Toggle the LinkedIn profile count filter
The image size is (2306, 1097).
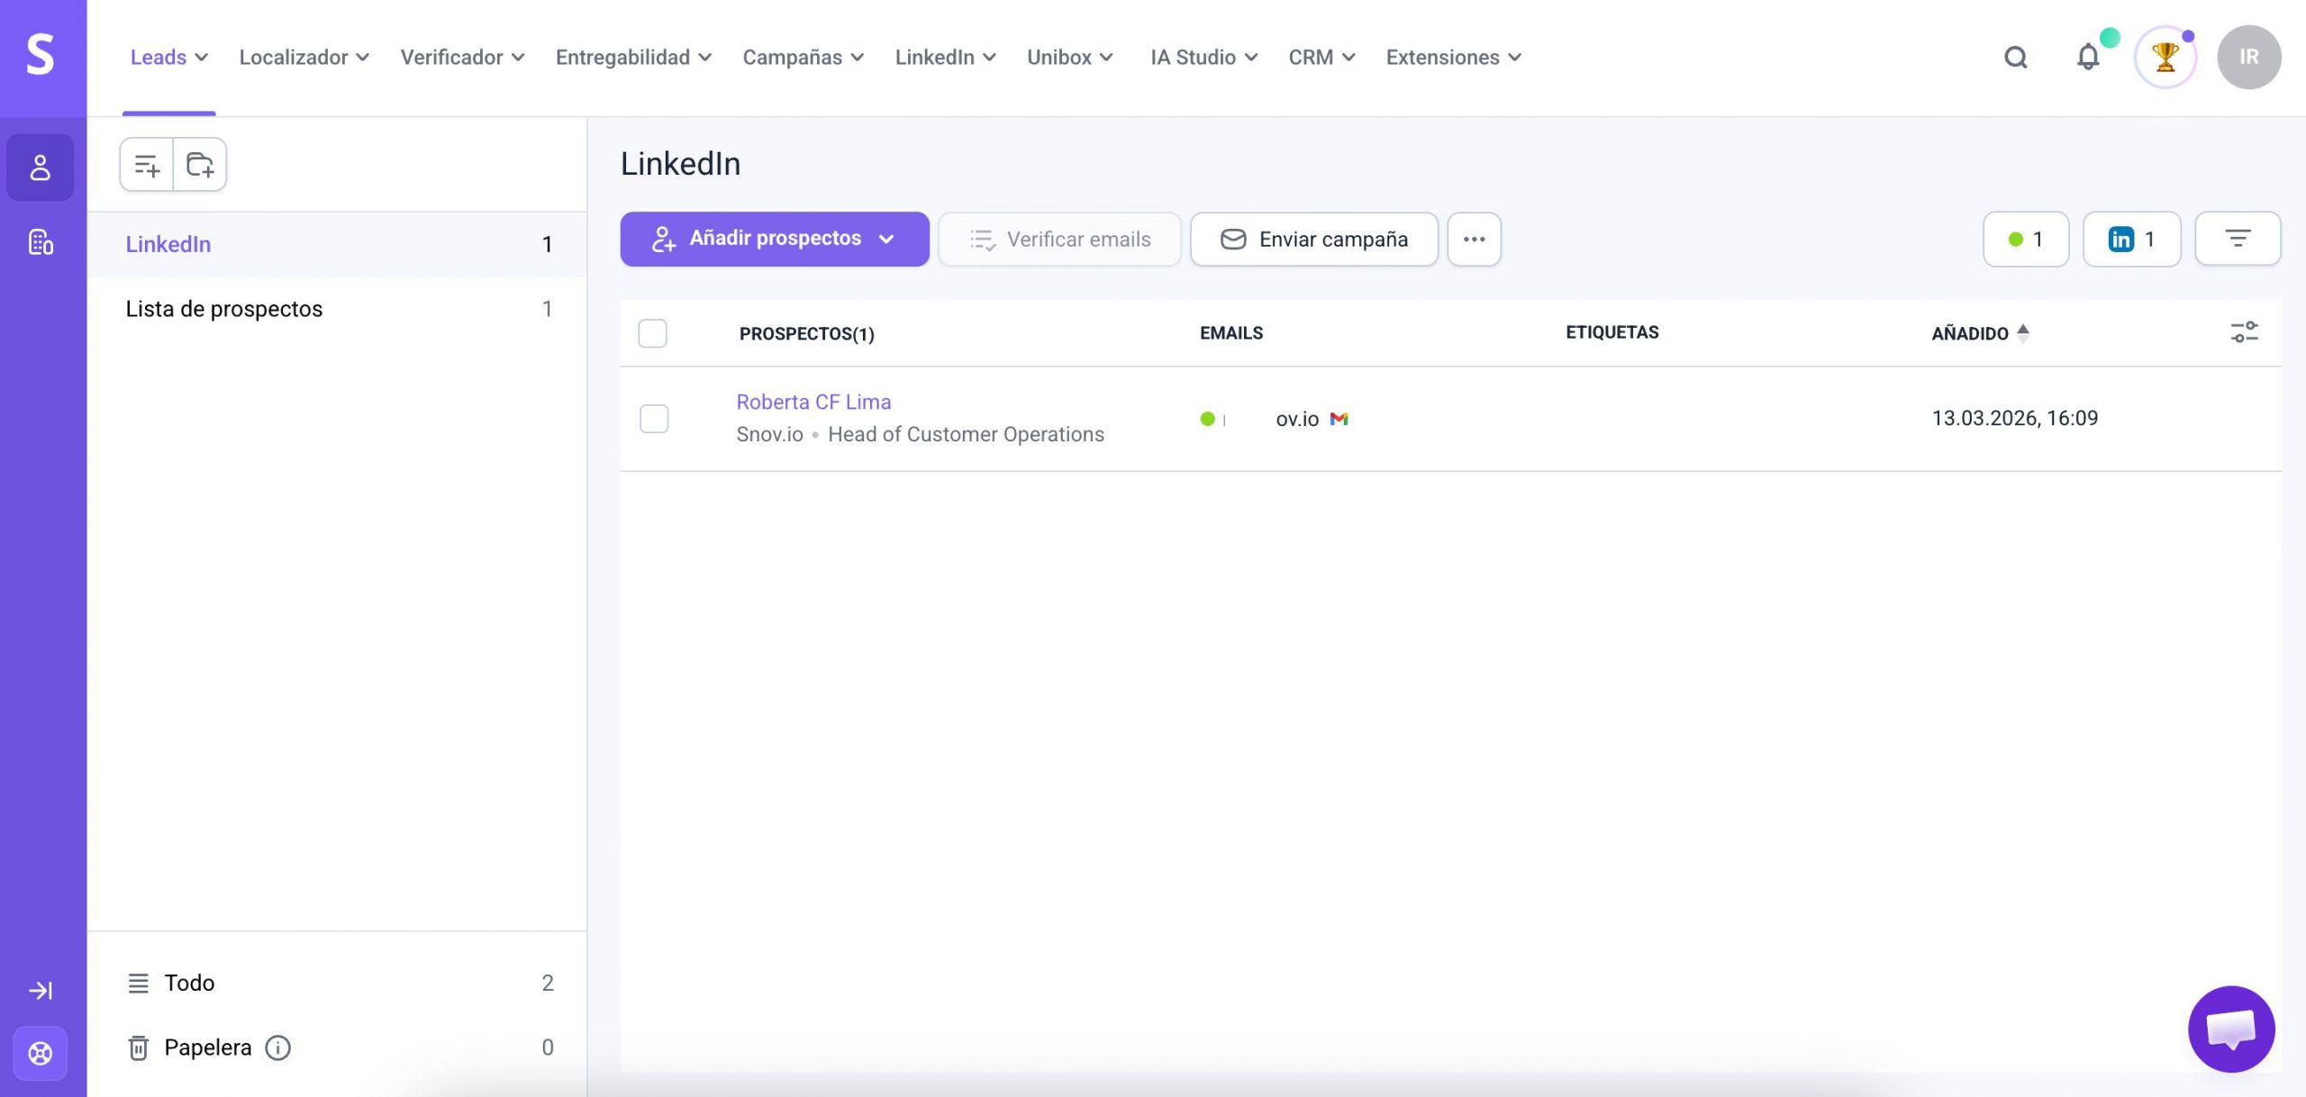2131,239
